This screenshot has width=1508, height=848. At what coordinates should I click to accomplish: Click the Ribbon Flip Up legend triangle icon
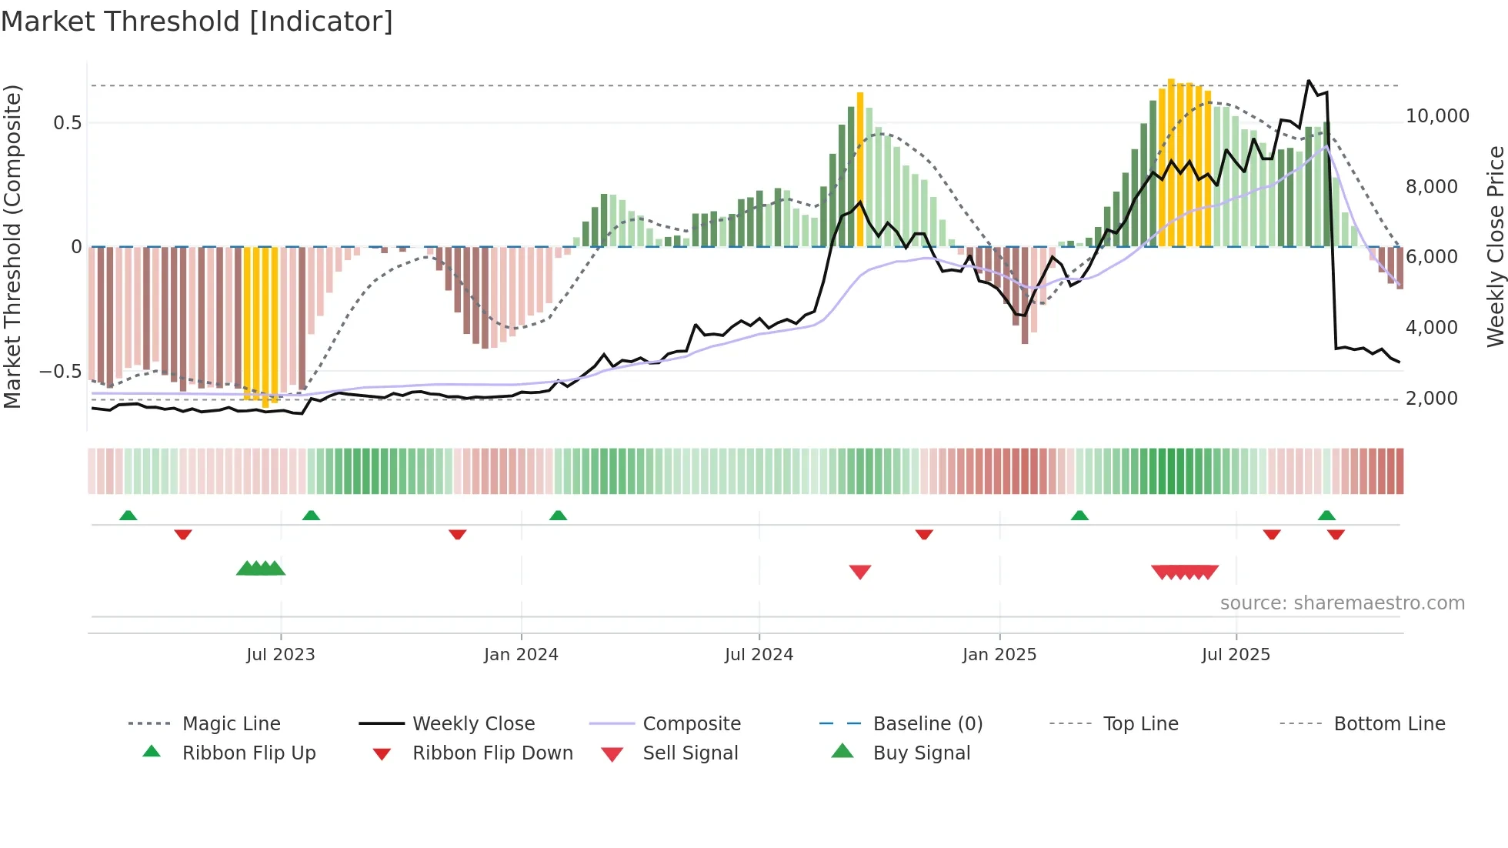[x=152, y=752]
